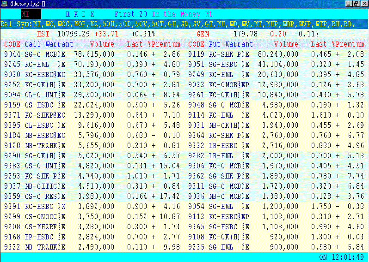Select call warrant code 9208
This screenshot has width=369, height=262.
tap(12, 227)
